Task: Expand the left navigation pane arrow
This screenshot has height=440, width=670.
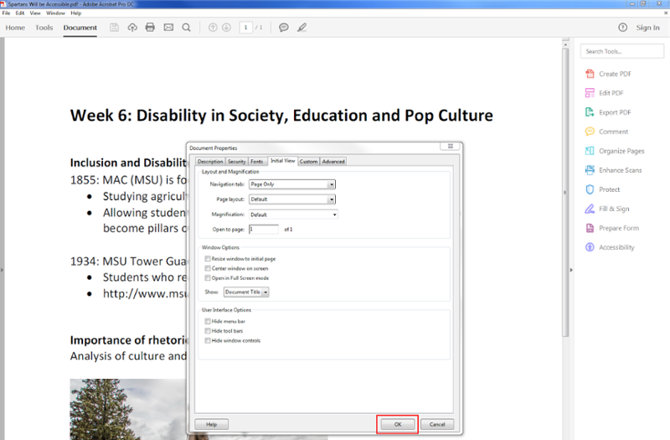Action: click(2, 270)
